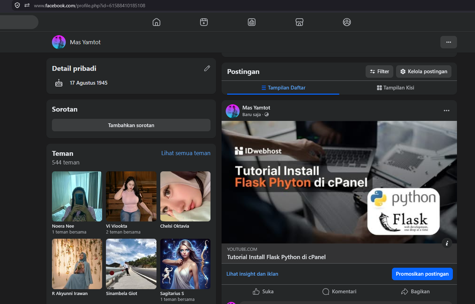Open the post's three-dot options menu
The image size is (475, 304).
tap(447, 111)
